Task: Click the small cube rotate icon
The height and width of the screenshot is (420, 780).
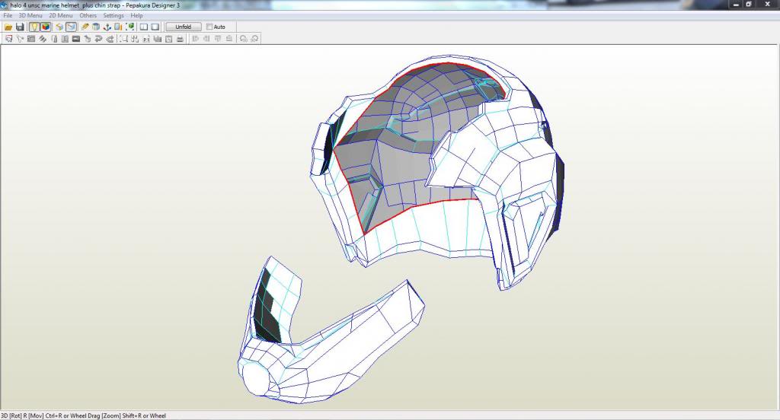Action: point(88,39)
